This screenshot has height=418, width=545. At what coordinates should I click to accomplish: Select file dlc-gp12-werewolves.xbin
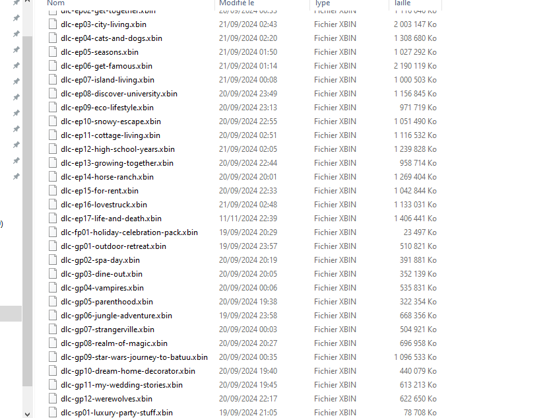tap(107, 399)
